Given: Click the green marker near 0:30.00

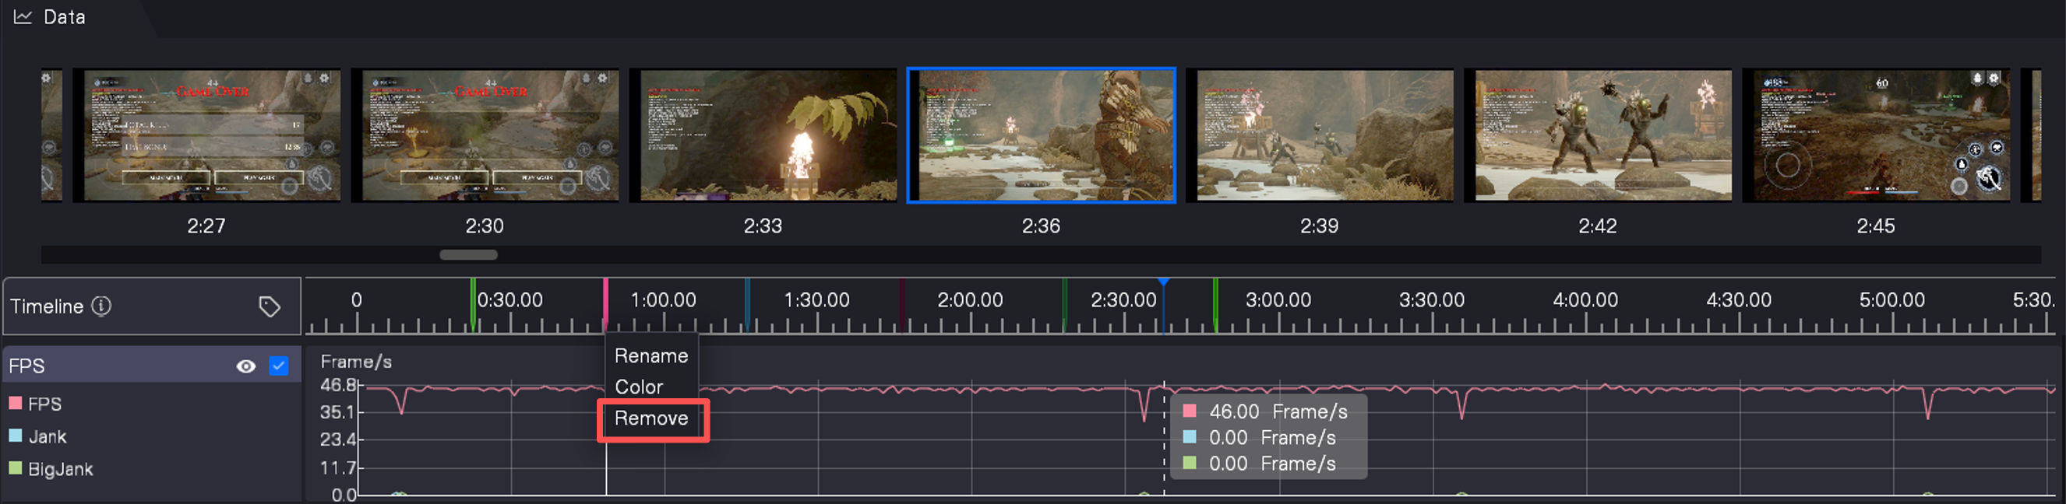Looking at the screenshot, I should (473, 304).
